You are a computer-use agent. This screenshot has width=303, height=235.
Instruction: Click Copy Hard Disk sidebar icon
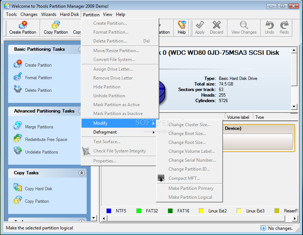point(18,188)
